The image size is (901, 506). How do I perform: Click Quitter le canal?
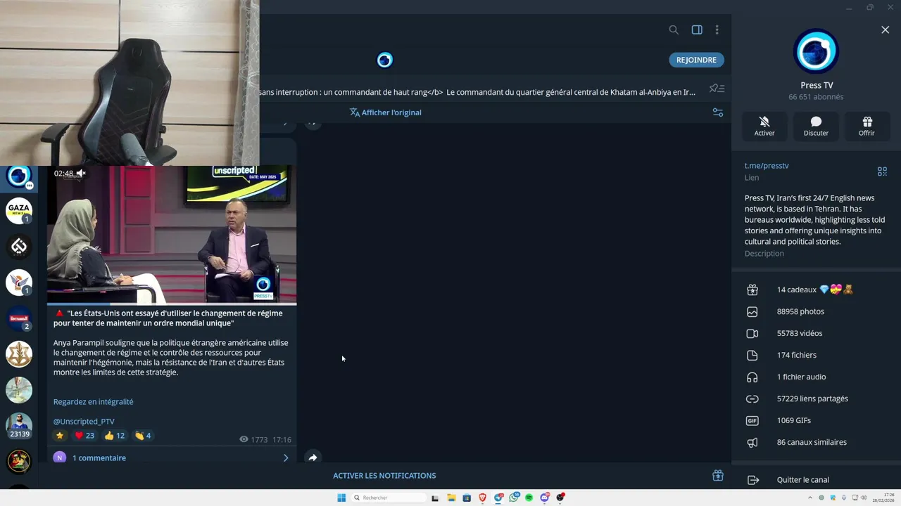(816, 480)
